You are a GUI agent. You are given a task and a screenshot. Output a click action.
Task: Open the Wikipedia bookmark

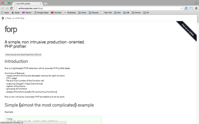click(70, 13)
